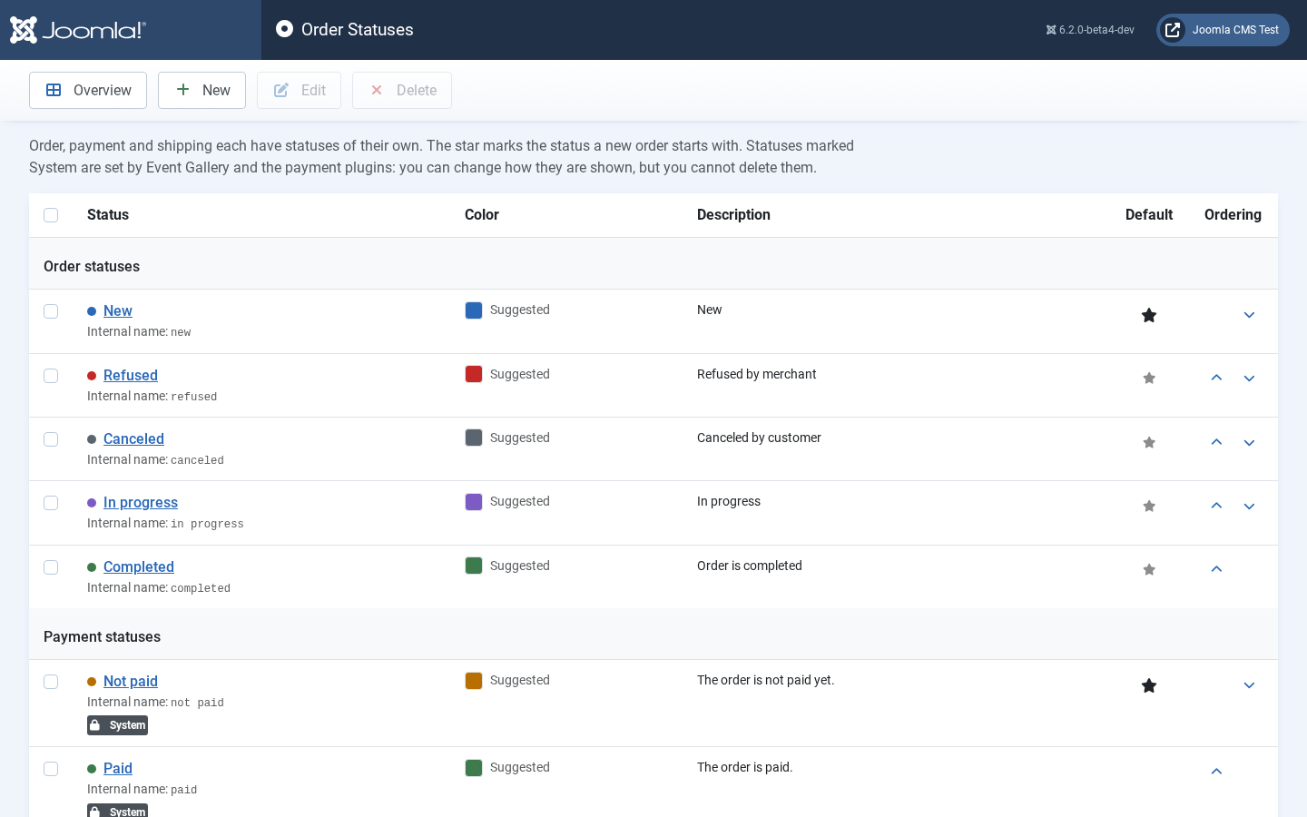1307x817 pixels.
Task: Set Refused as default via star
Action: click(1149, 379)
